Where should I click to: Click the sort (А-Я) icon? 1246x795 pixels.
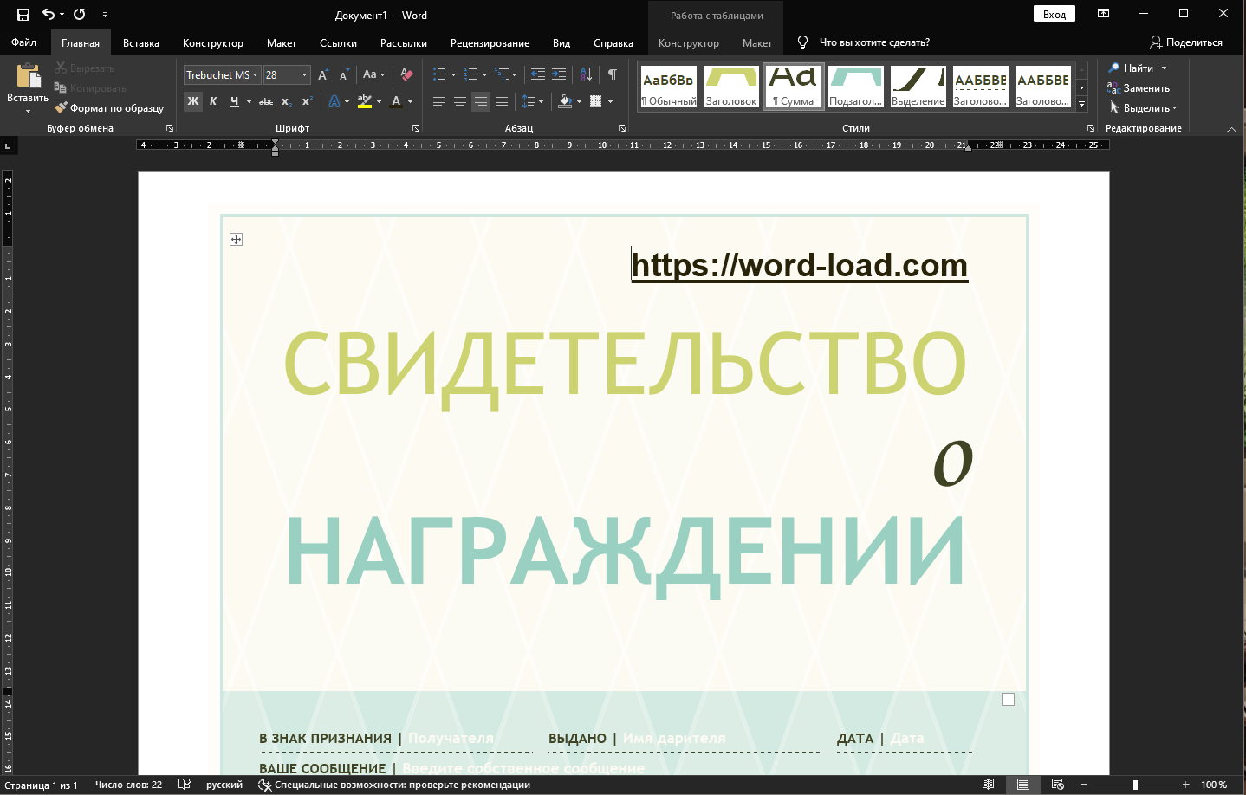point(586,75)
